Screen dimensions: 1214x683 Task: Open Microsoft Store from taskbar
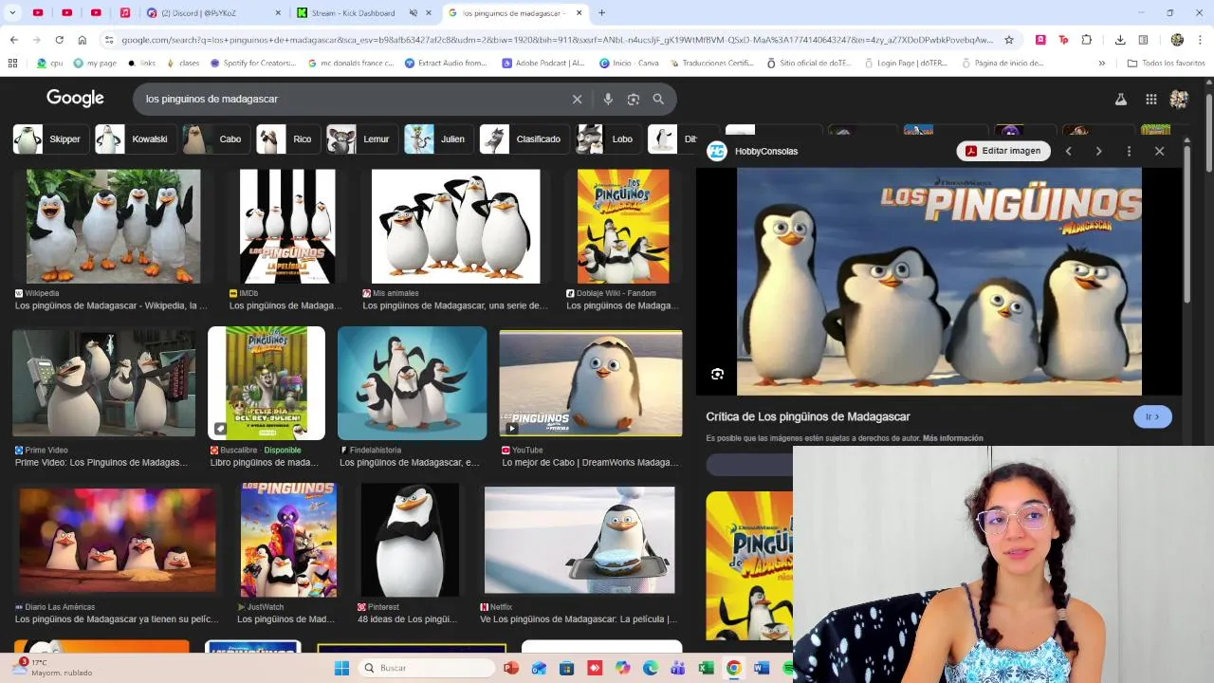566,668
